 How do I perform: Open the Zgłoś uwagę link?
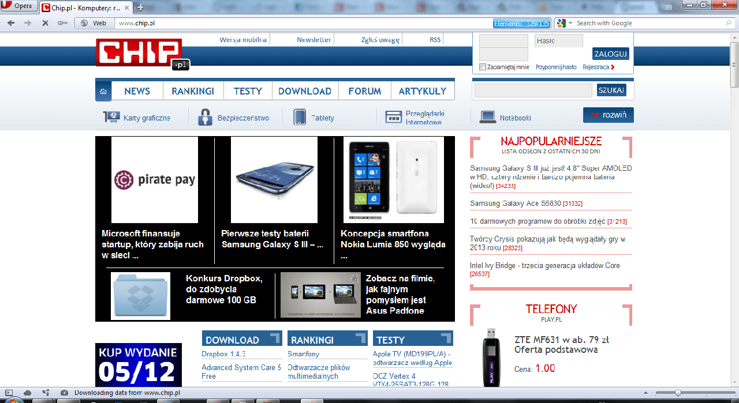[380, 40]
